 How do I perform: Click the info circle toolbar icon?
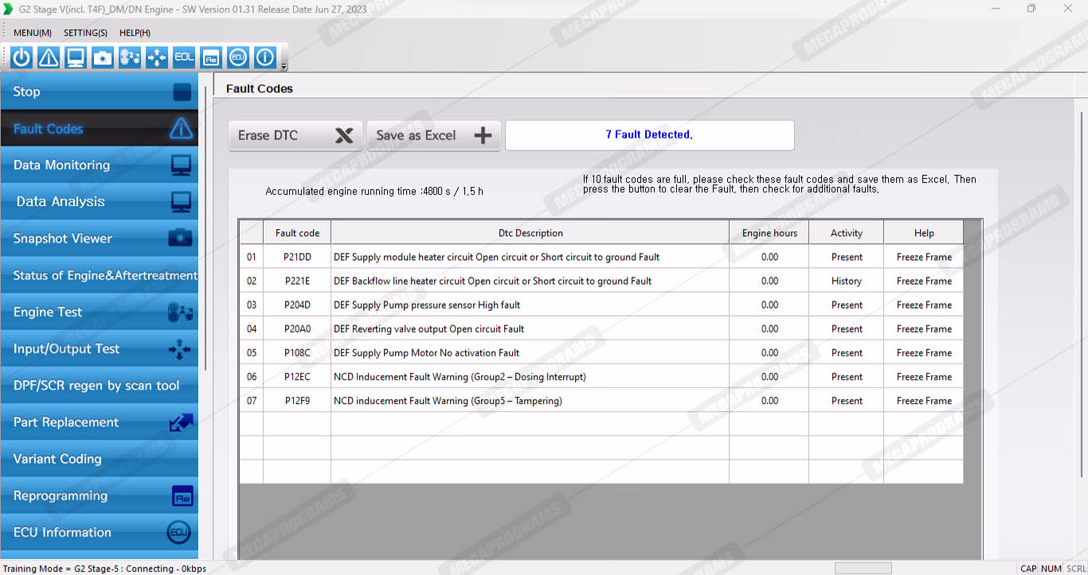pos(264,57)
